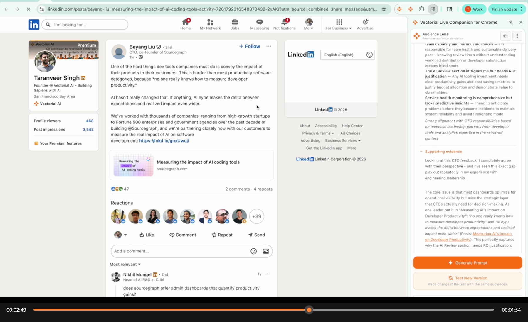The width and height of the screenshot is (528, 322).
Task: Open Audience Lens three-dot menu
Action: pyautogui.click(x=517, y=36)
